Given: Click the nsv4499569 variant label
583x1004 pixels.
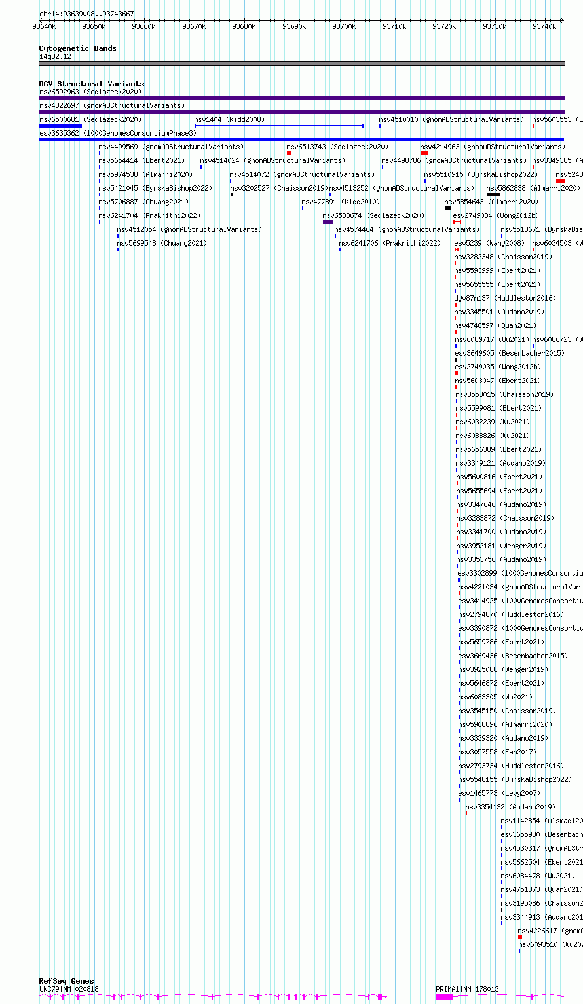Looking at the screenshot, I should (171, 147).
